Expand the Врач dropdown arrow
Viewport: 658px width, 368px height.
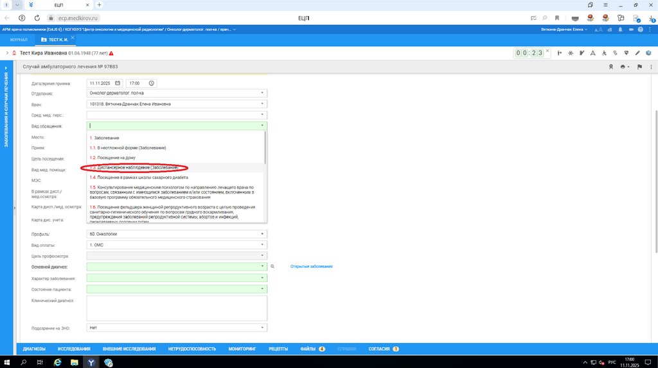262,104
